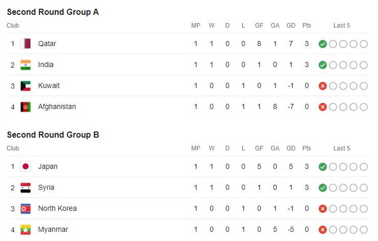Click the Syria flag icon
Screen dimensions: 378x241
tap(26, 188)
